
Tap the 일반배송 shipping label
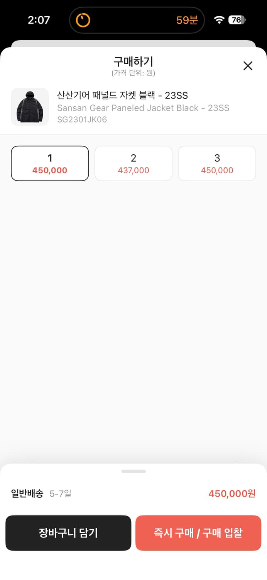(x=27, y=493)
